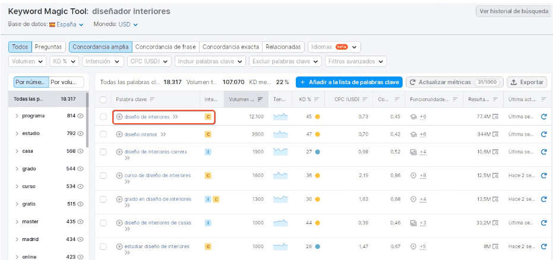Refresh metrics for diseño de interiores de casas
This screenshot has width=553, height=260.
coord(543,223)
